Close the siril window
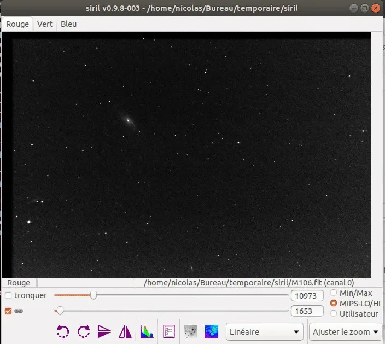The image size is (385, 344). (375, 8)
